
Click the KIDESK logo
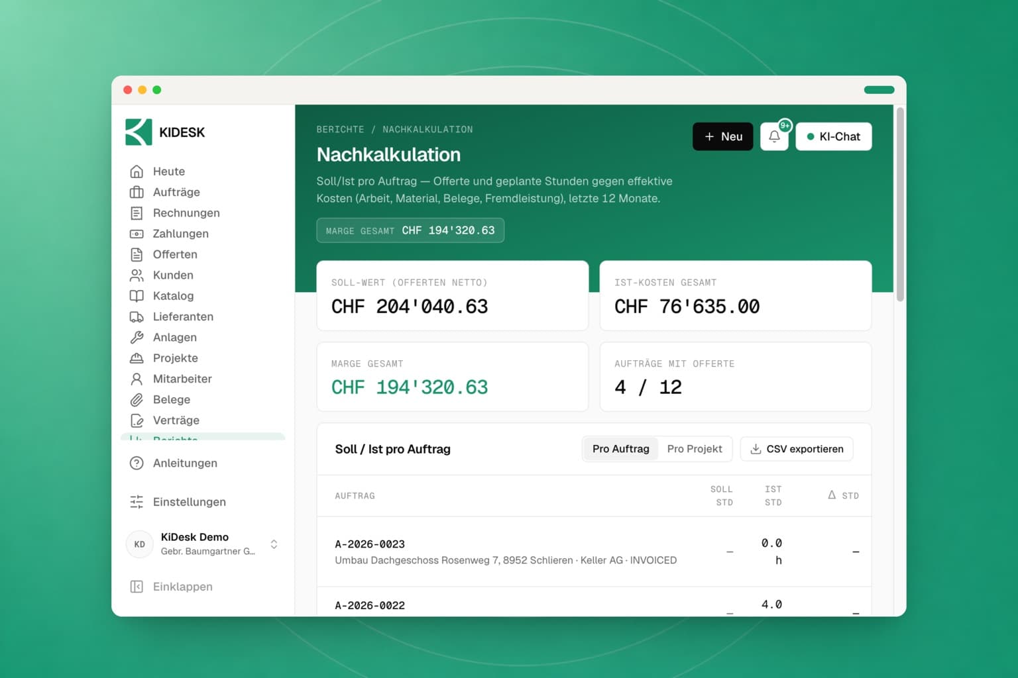click(x=166, y=132)
